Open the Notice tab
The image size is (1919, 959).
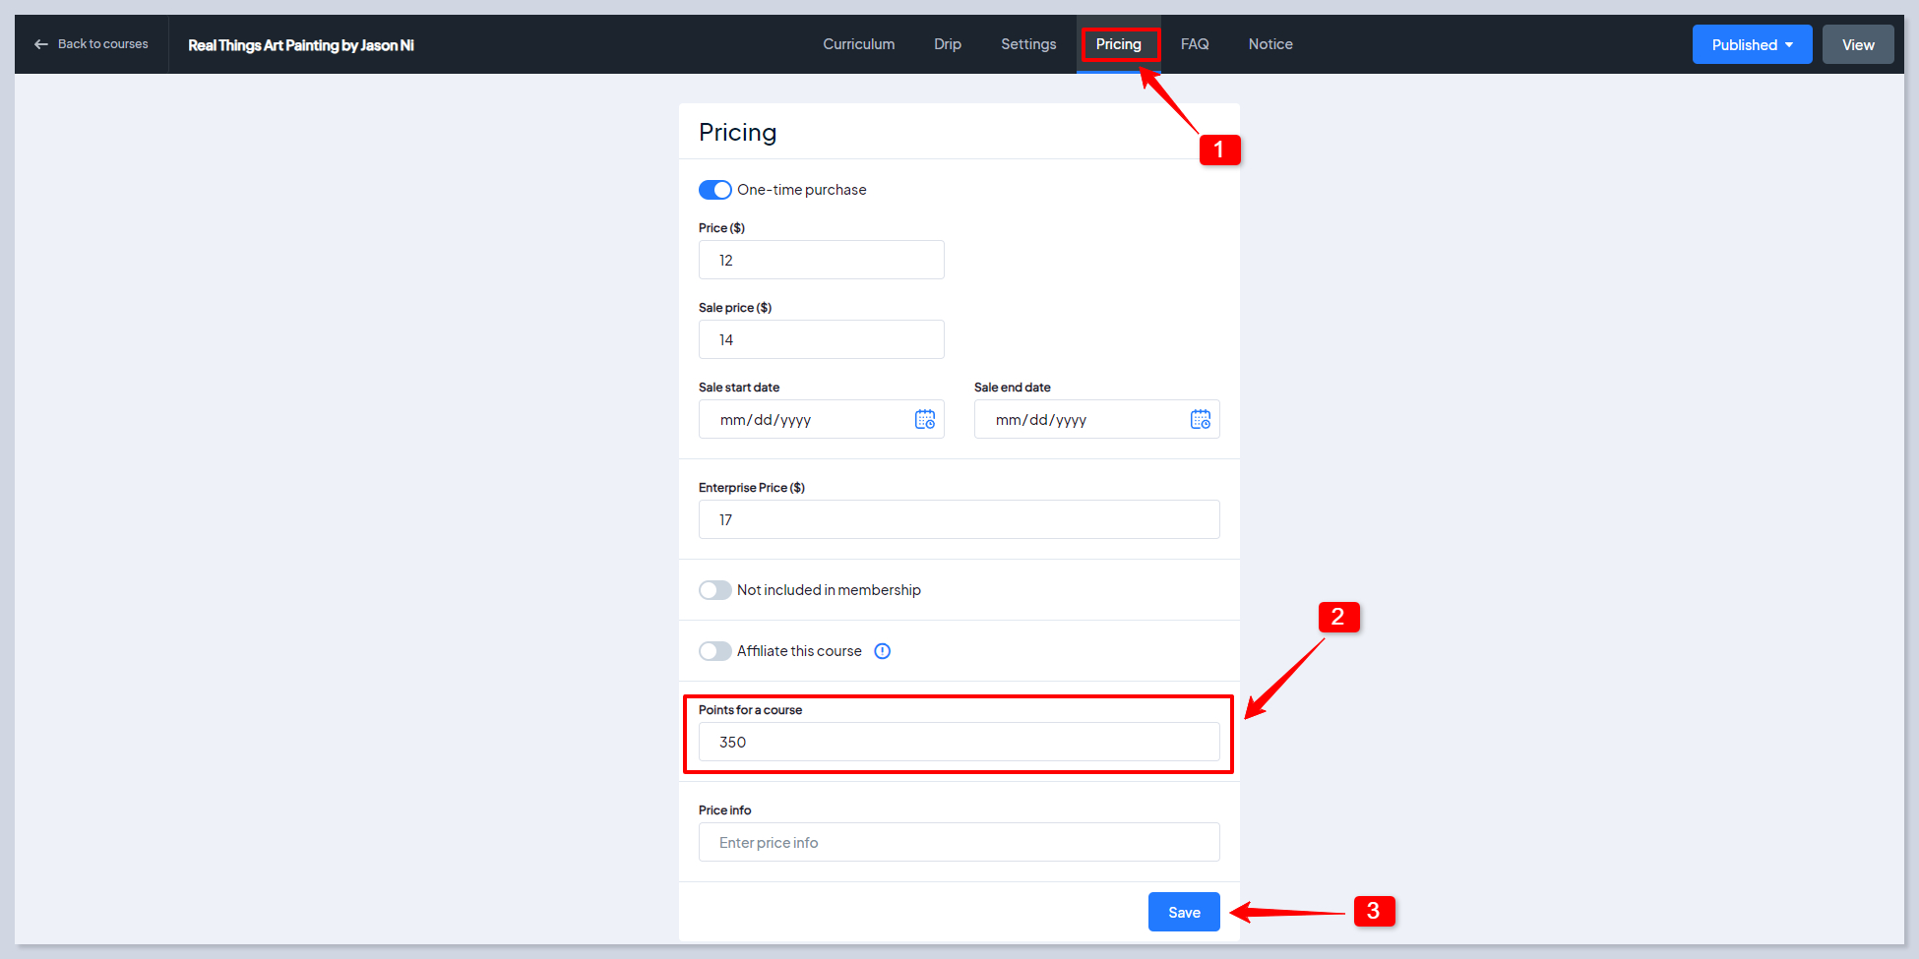point(1270,44)
